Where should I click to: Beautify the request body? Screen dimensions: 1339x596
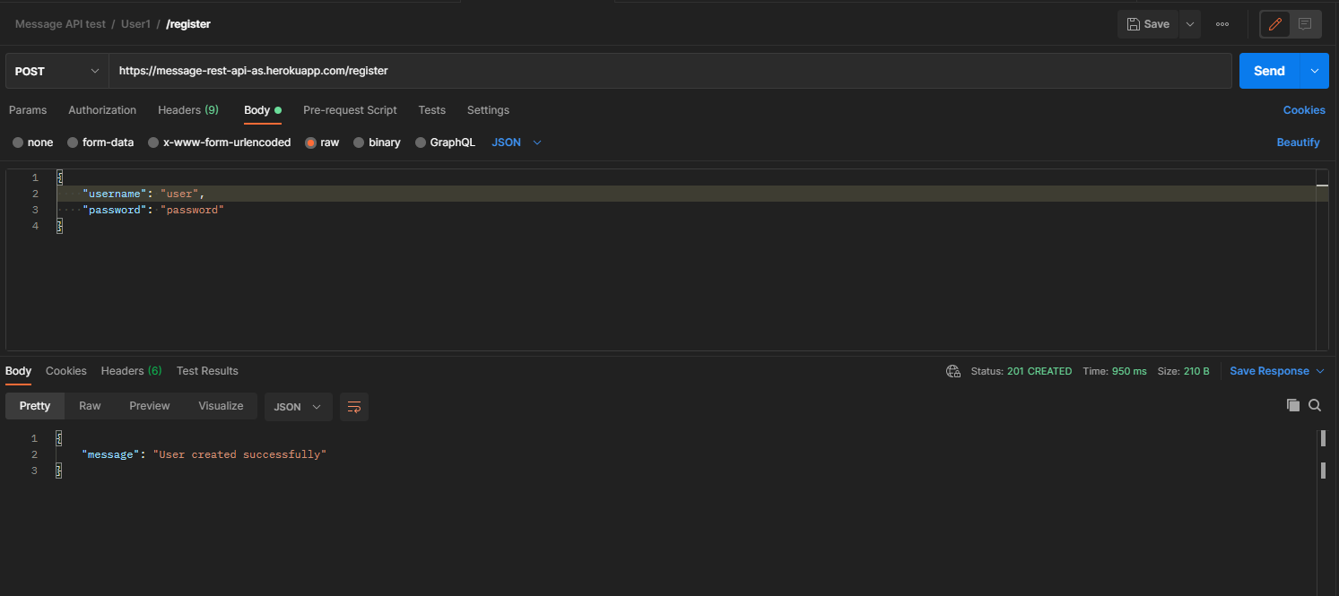point(1299,143)
